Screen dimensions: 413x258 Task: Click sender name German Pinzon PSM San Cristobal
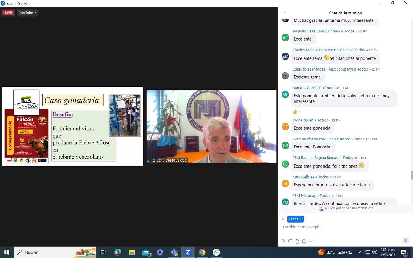pyautogui.click(x=321, y=139)
